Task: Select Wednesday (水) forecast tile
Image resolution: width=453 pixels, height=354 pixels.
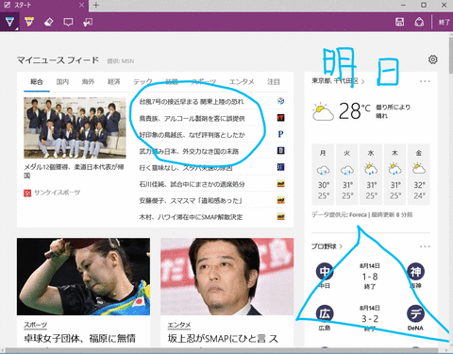Action: [371, 175]
